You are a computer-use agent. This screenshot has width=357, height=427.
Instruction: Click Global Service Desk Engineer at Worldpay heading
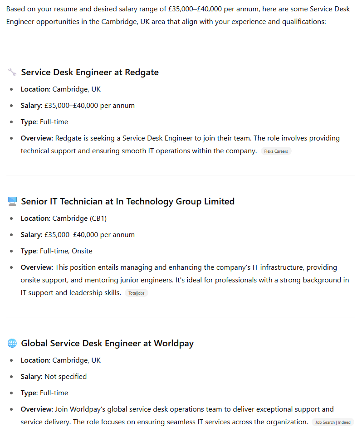coord(107,343)
